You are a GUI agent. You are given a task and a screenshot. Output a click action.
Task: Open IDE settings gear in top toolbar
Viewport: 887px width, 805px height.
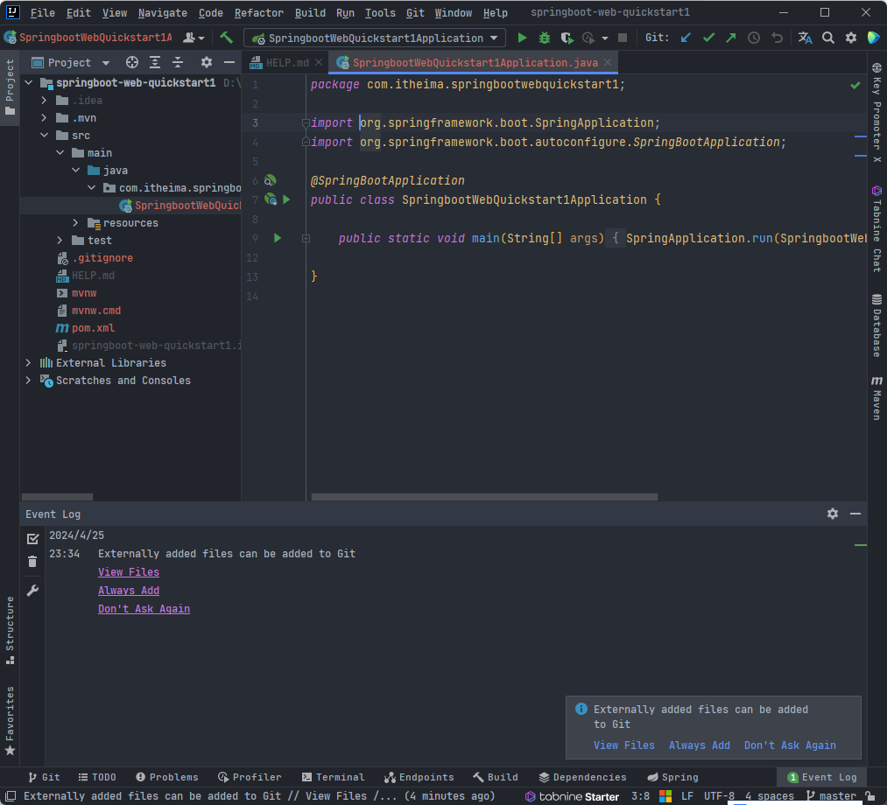[851, 38]
